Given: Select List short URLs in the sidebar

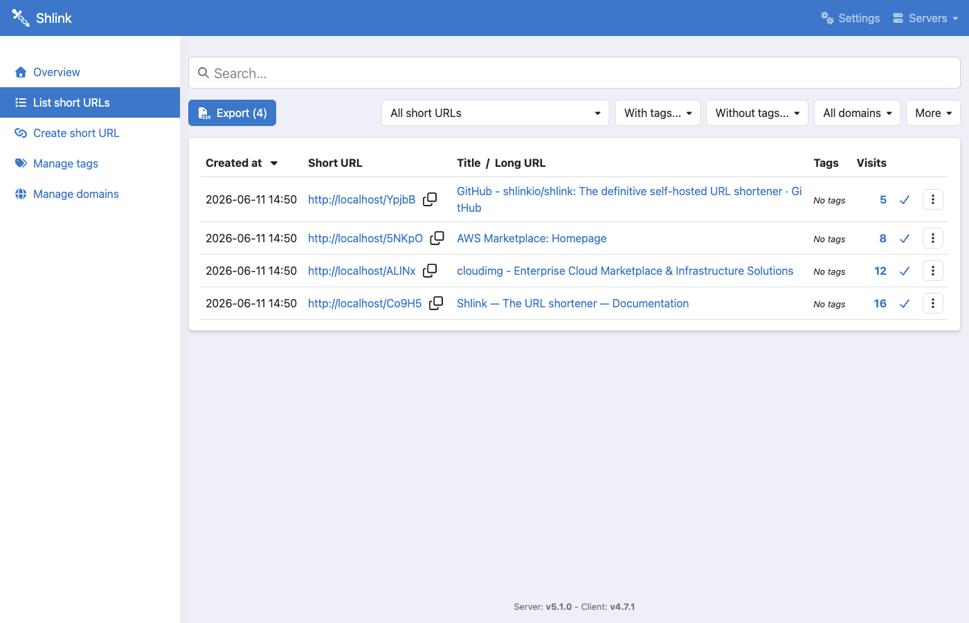Looking at the screenshot, I should pyautogui.click(x=90, y=102).
